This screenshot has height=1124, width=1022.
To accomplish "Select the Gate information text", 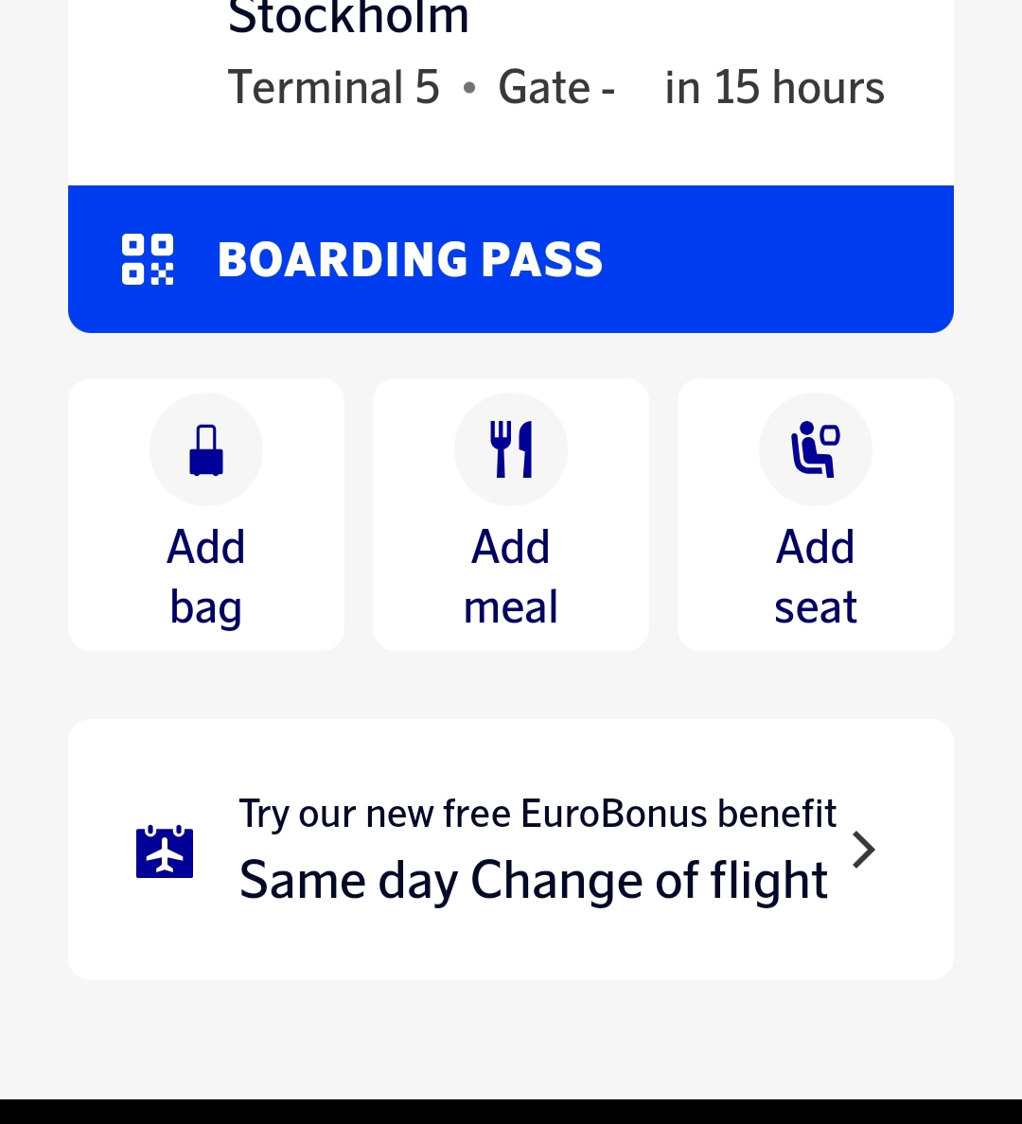I will click(556, 88).
